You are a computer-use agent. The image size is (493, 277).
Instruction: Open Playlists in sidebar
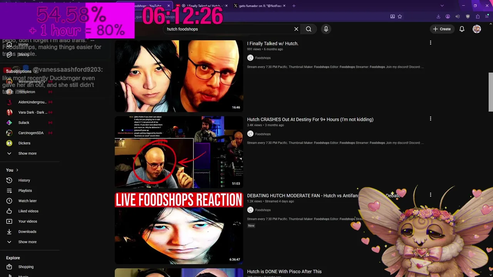(x=30, y=190)
